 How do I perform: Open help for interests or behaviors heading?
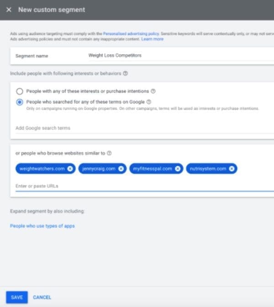[x=125, y=73]
